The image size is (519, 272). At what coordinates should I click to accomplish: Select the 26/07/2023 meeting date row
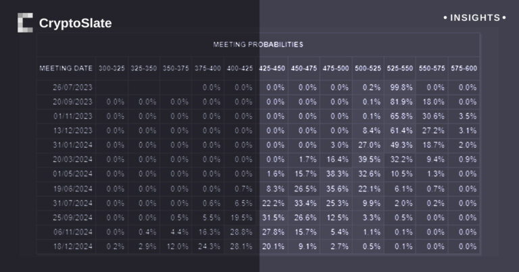pyautogui.click(x=70, y=88)
